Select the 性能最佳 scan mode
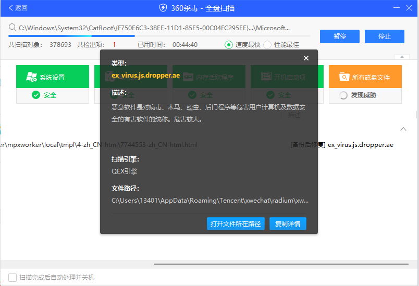The width and height of the screenshot is (419, 286). pos(268,45)
